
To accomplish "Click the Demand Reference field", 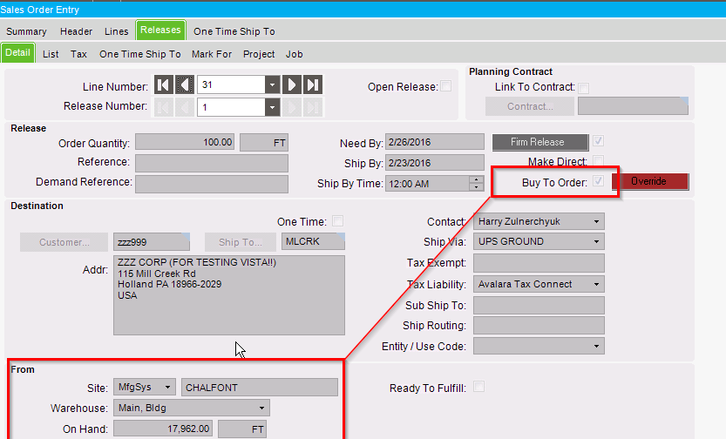I will click(x=212, y=184).
